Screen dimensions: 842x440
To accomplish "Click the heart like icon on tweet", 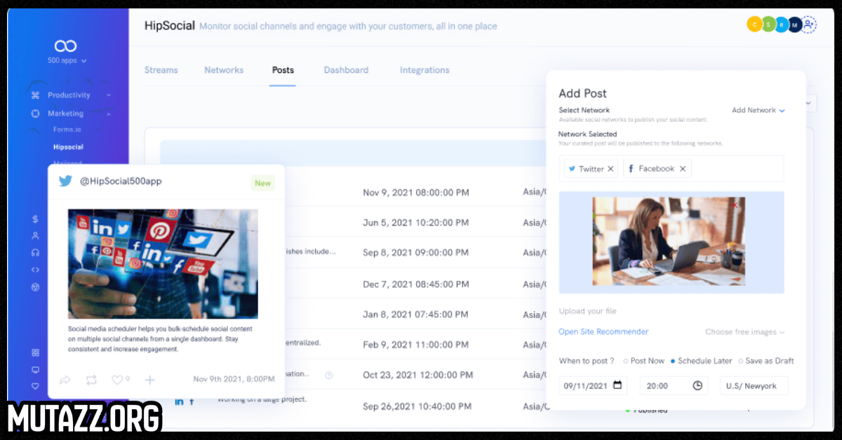I will [117, 380].
